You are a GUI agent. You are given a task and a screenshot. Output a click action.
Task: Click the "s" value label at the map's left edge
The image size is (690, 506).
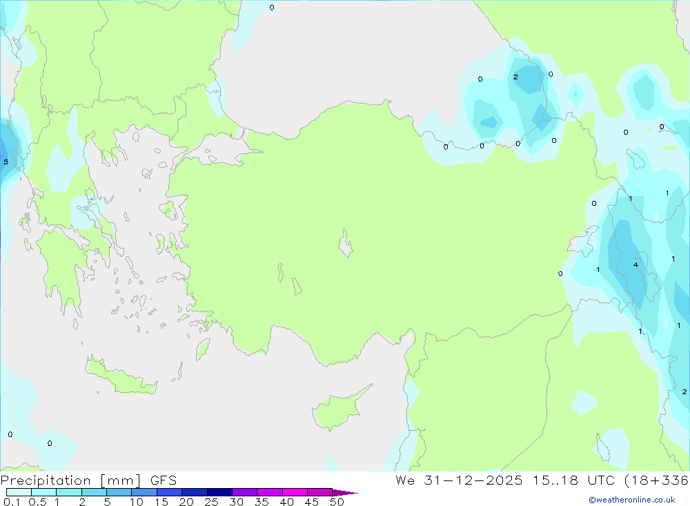pos(6,162)
